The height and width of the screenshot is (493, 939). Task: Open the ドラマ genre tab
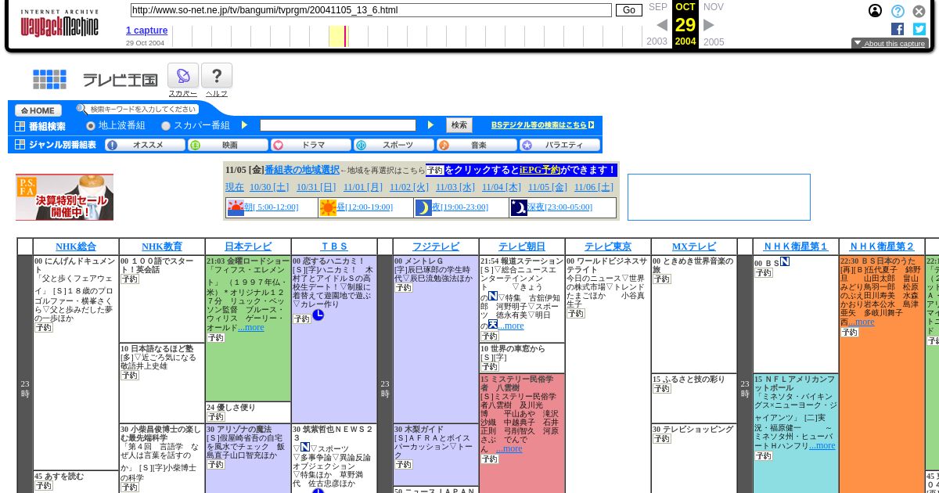point(311,145)
